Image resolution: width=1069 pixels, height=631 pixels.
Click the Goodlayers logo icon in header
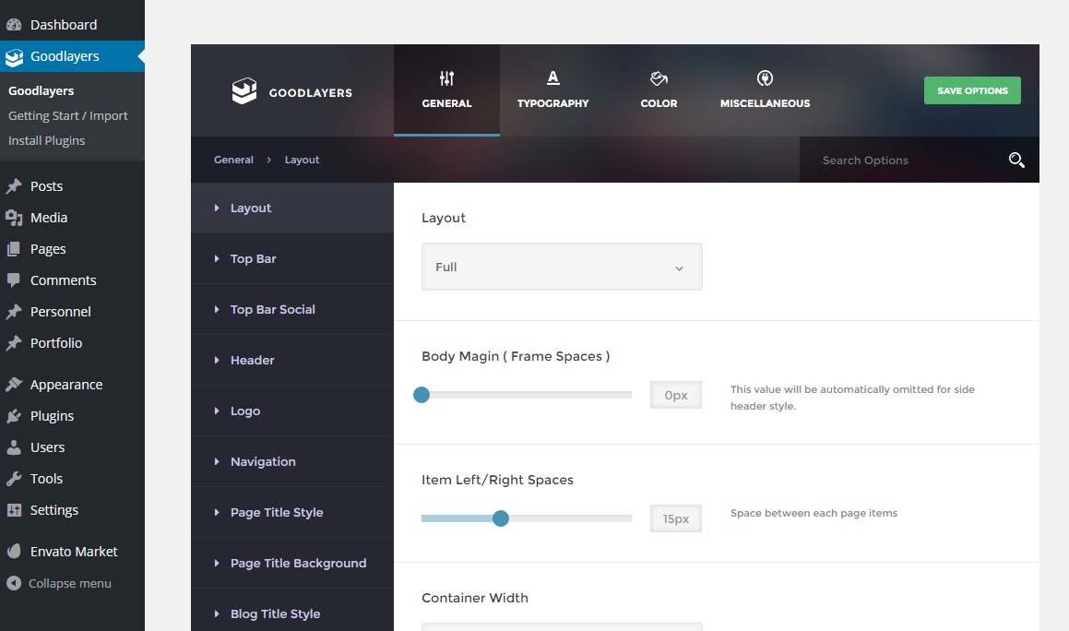(243, 91)
